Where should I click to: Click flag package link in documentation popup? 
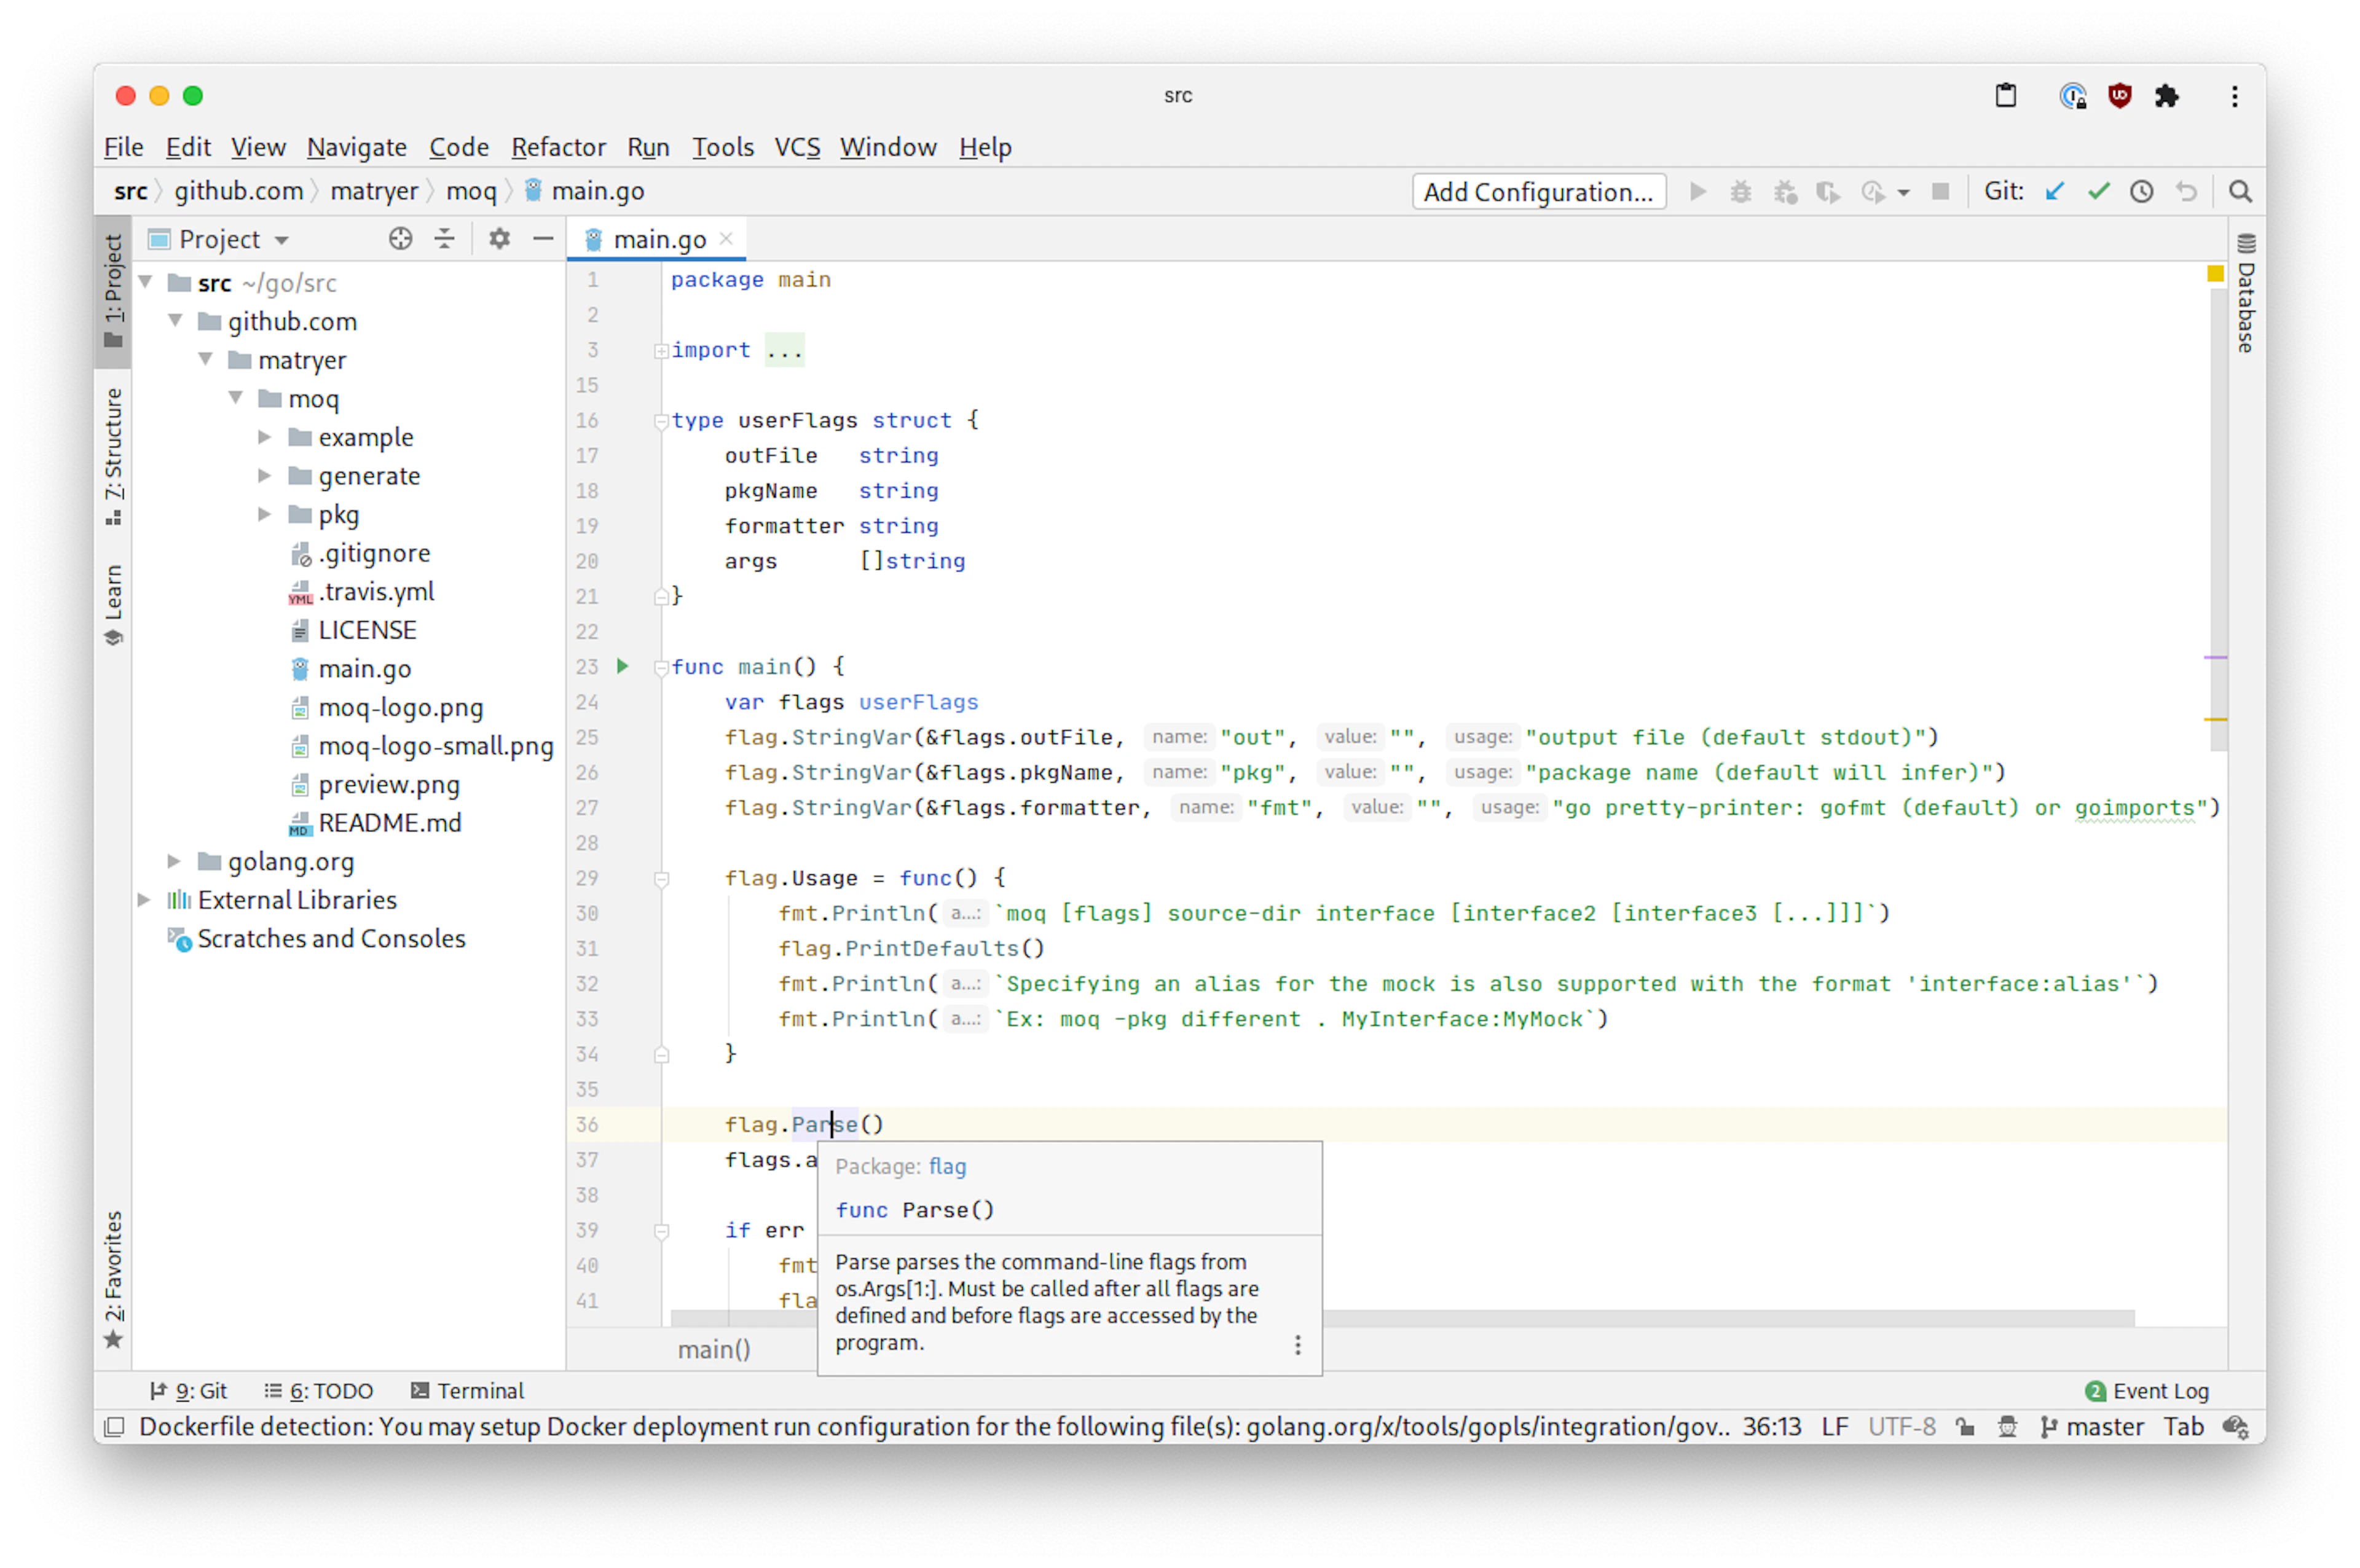(947, 1166)
